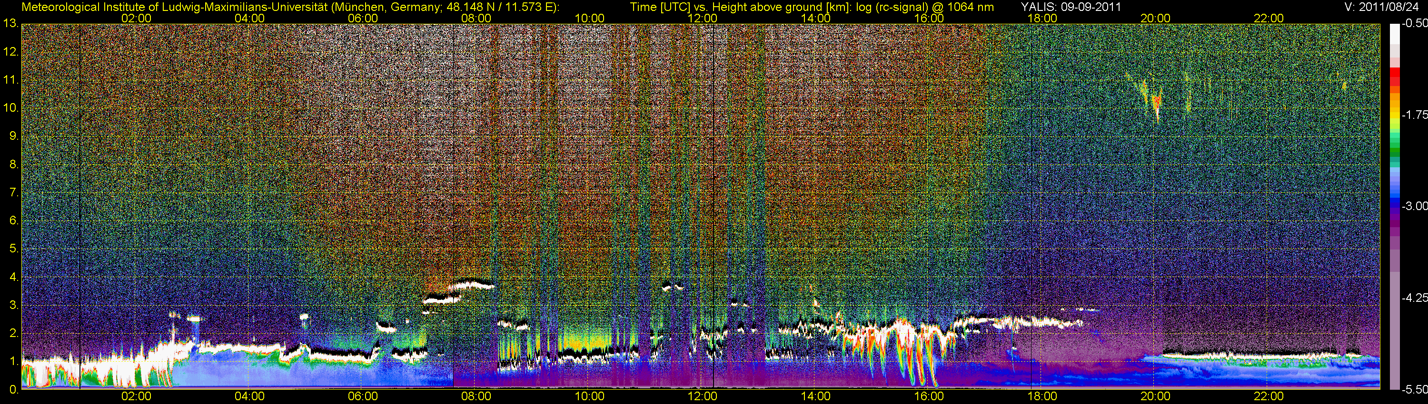Select the 20:00 label on the upper time axis

point(1155,18)
